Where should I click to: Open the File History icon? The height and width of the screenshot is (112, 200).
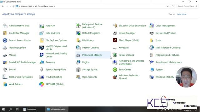(x=78, y=40)
